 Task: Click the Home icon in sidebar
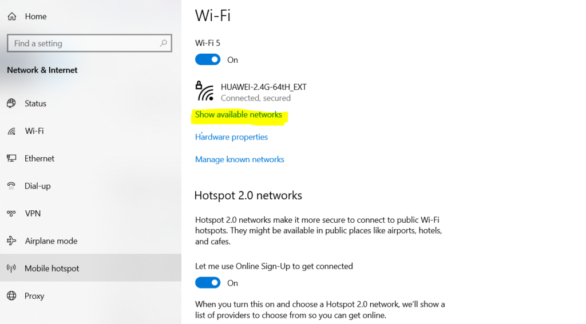(x=11, y=17)
